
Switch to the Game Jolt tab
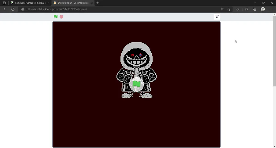[30, 3]
